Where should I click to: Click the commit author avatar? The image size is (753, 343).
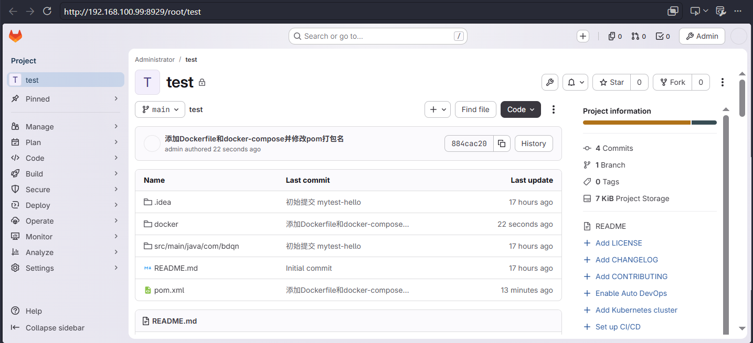click(152, 143)
